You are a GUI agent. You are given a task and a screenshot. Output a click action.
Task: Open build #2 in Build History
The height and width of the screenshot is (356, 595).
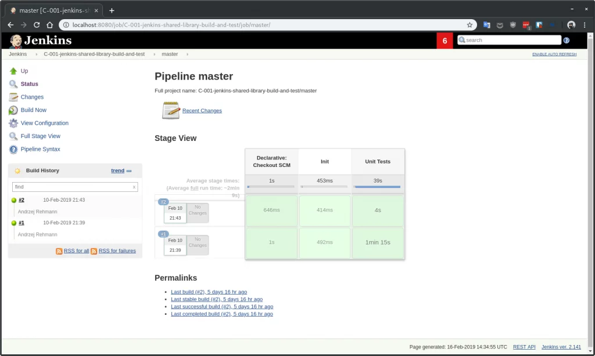(21, 200)
